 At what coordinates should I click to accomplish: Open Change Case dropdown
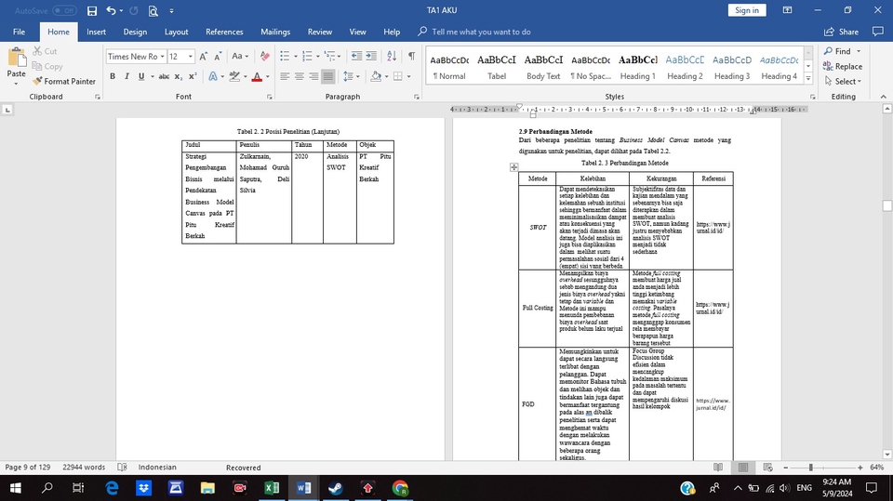240,57
